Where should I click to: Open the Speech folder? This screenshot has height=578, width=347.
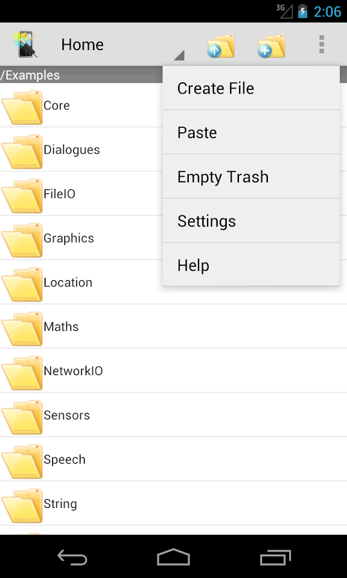(x=173, y=459)
